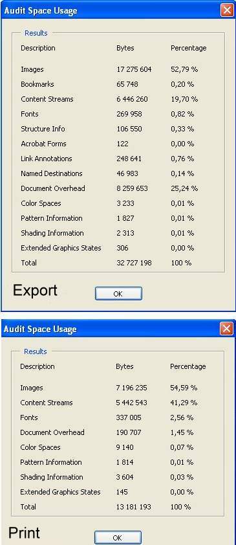Close the lower Audit Space Usage dialog

227,328
